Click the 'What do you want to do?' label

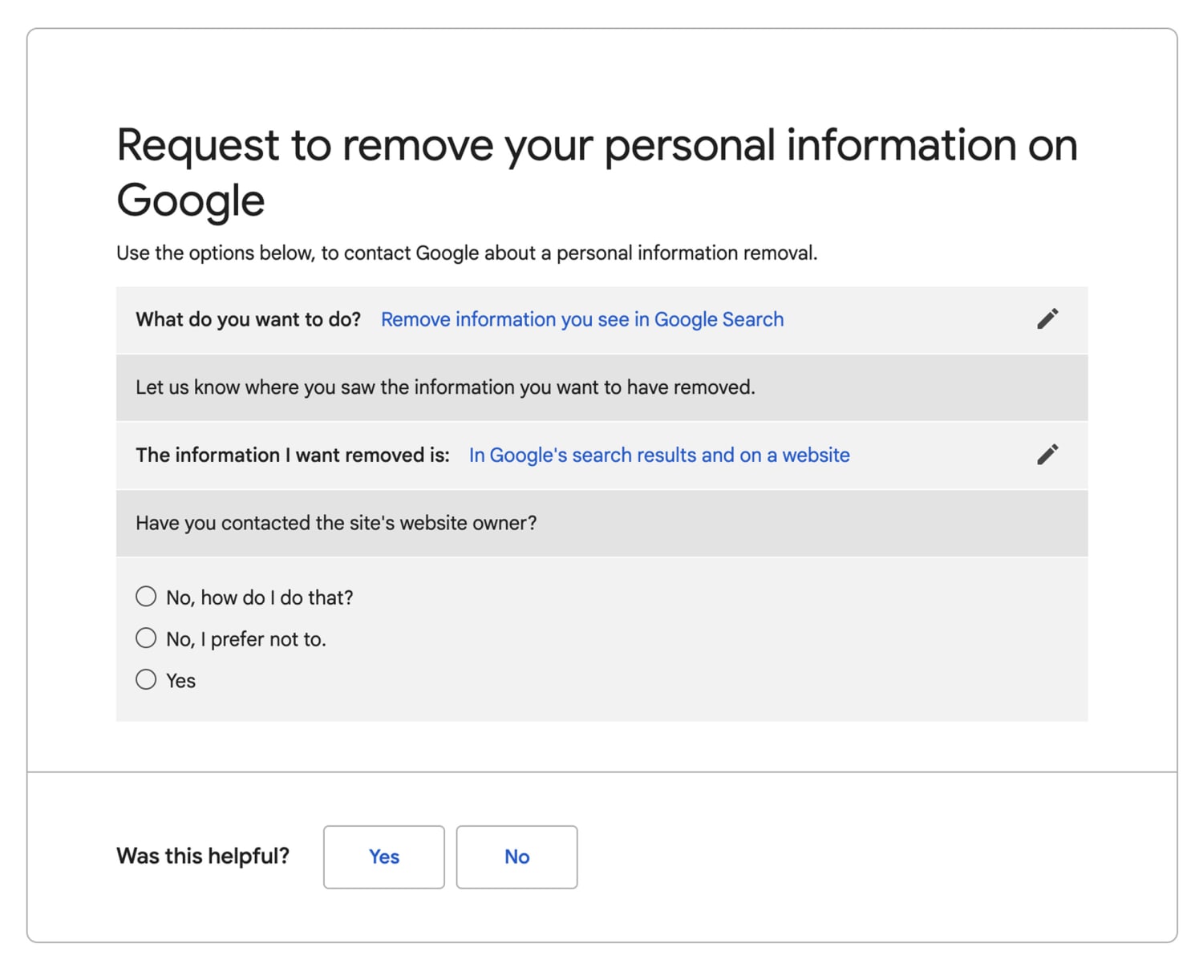(x=248, y=319)
